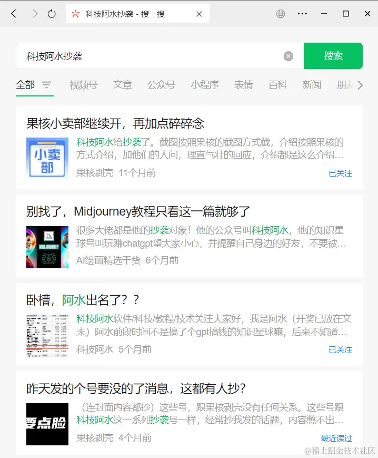Open article 果核小卖部继续开，再加点碎碎念

coord(115,123)
